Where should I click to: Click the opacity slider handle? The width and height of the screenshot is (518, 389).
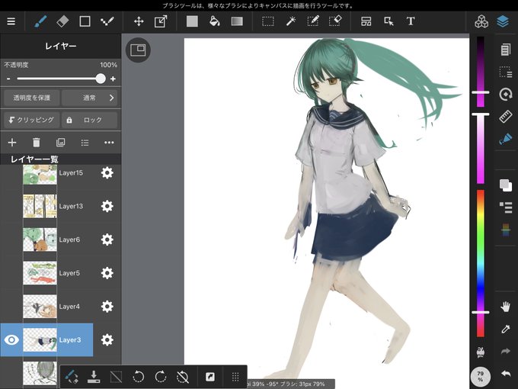click(101, 79)
